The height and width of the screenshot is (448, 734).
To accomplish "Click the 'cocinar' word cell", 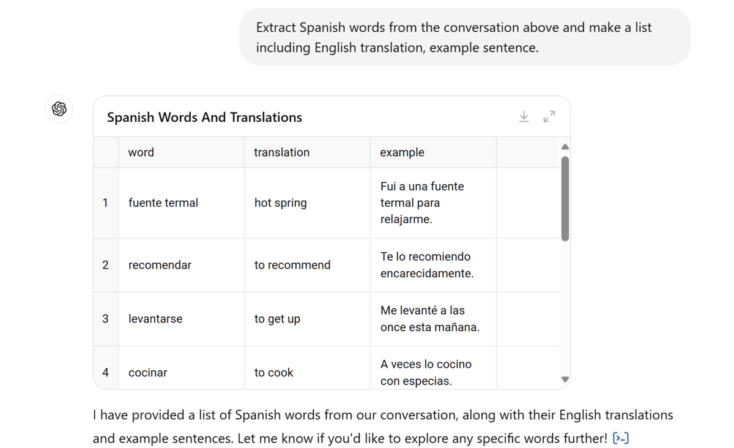I will pyautogui.click(x=181, y=368).
